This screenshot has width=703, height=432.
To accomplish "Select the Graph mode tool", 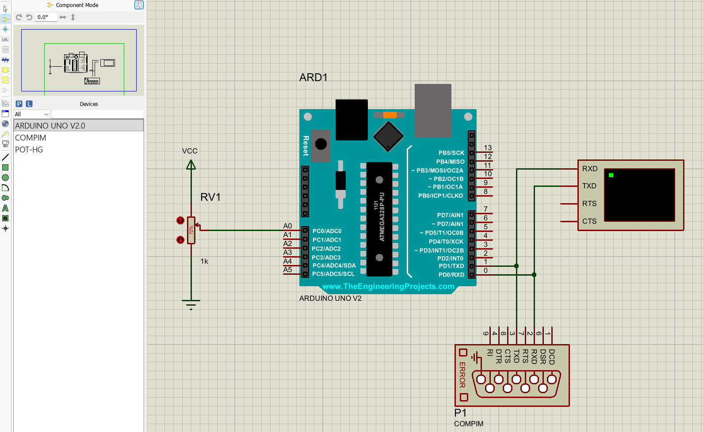I will 5,103.
